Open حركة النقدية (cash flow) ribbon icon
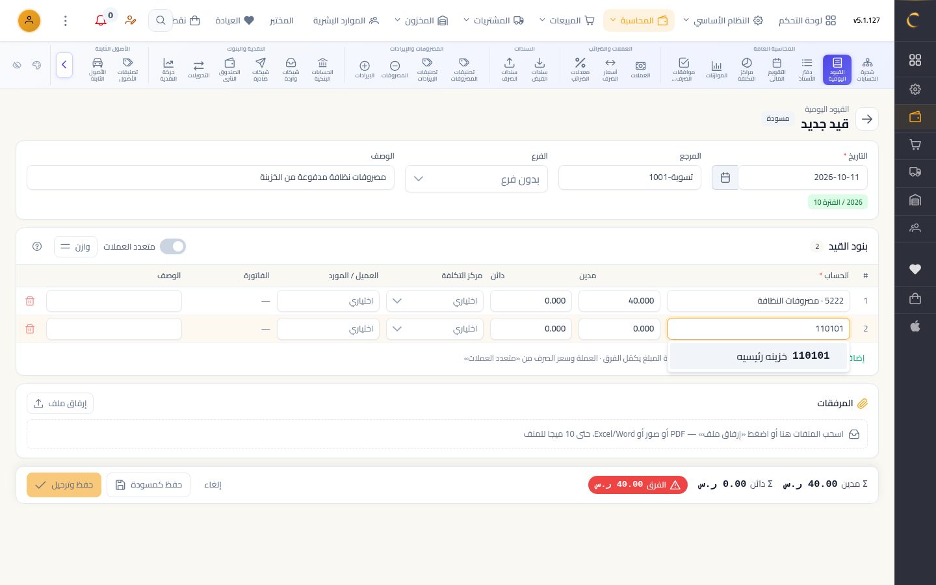Viewport: 936px width, 585px height. [x=168, y=70]
